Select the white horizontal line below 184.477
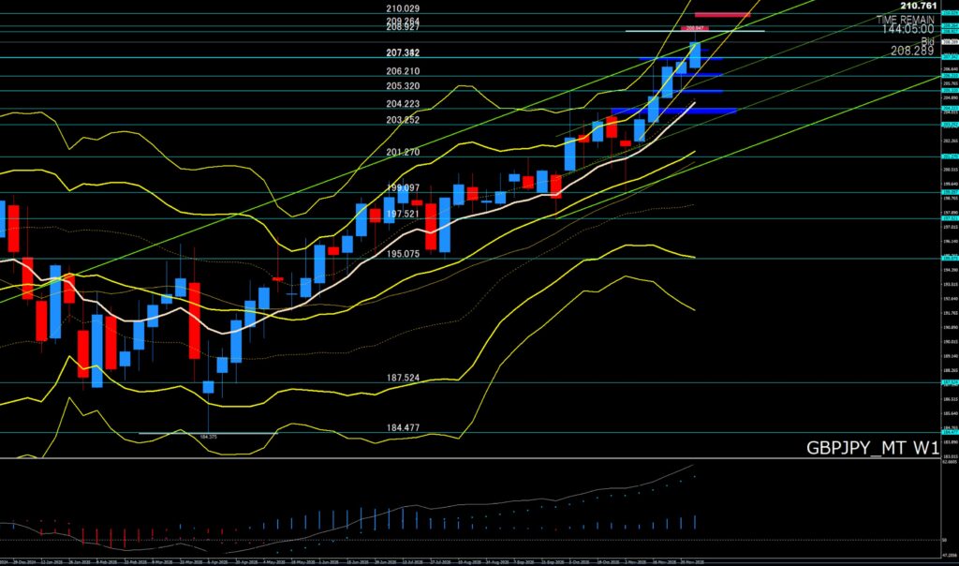 click(207, 433)
